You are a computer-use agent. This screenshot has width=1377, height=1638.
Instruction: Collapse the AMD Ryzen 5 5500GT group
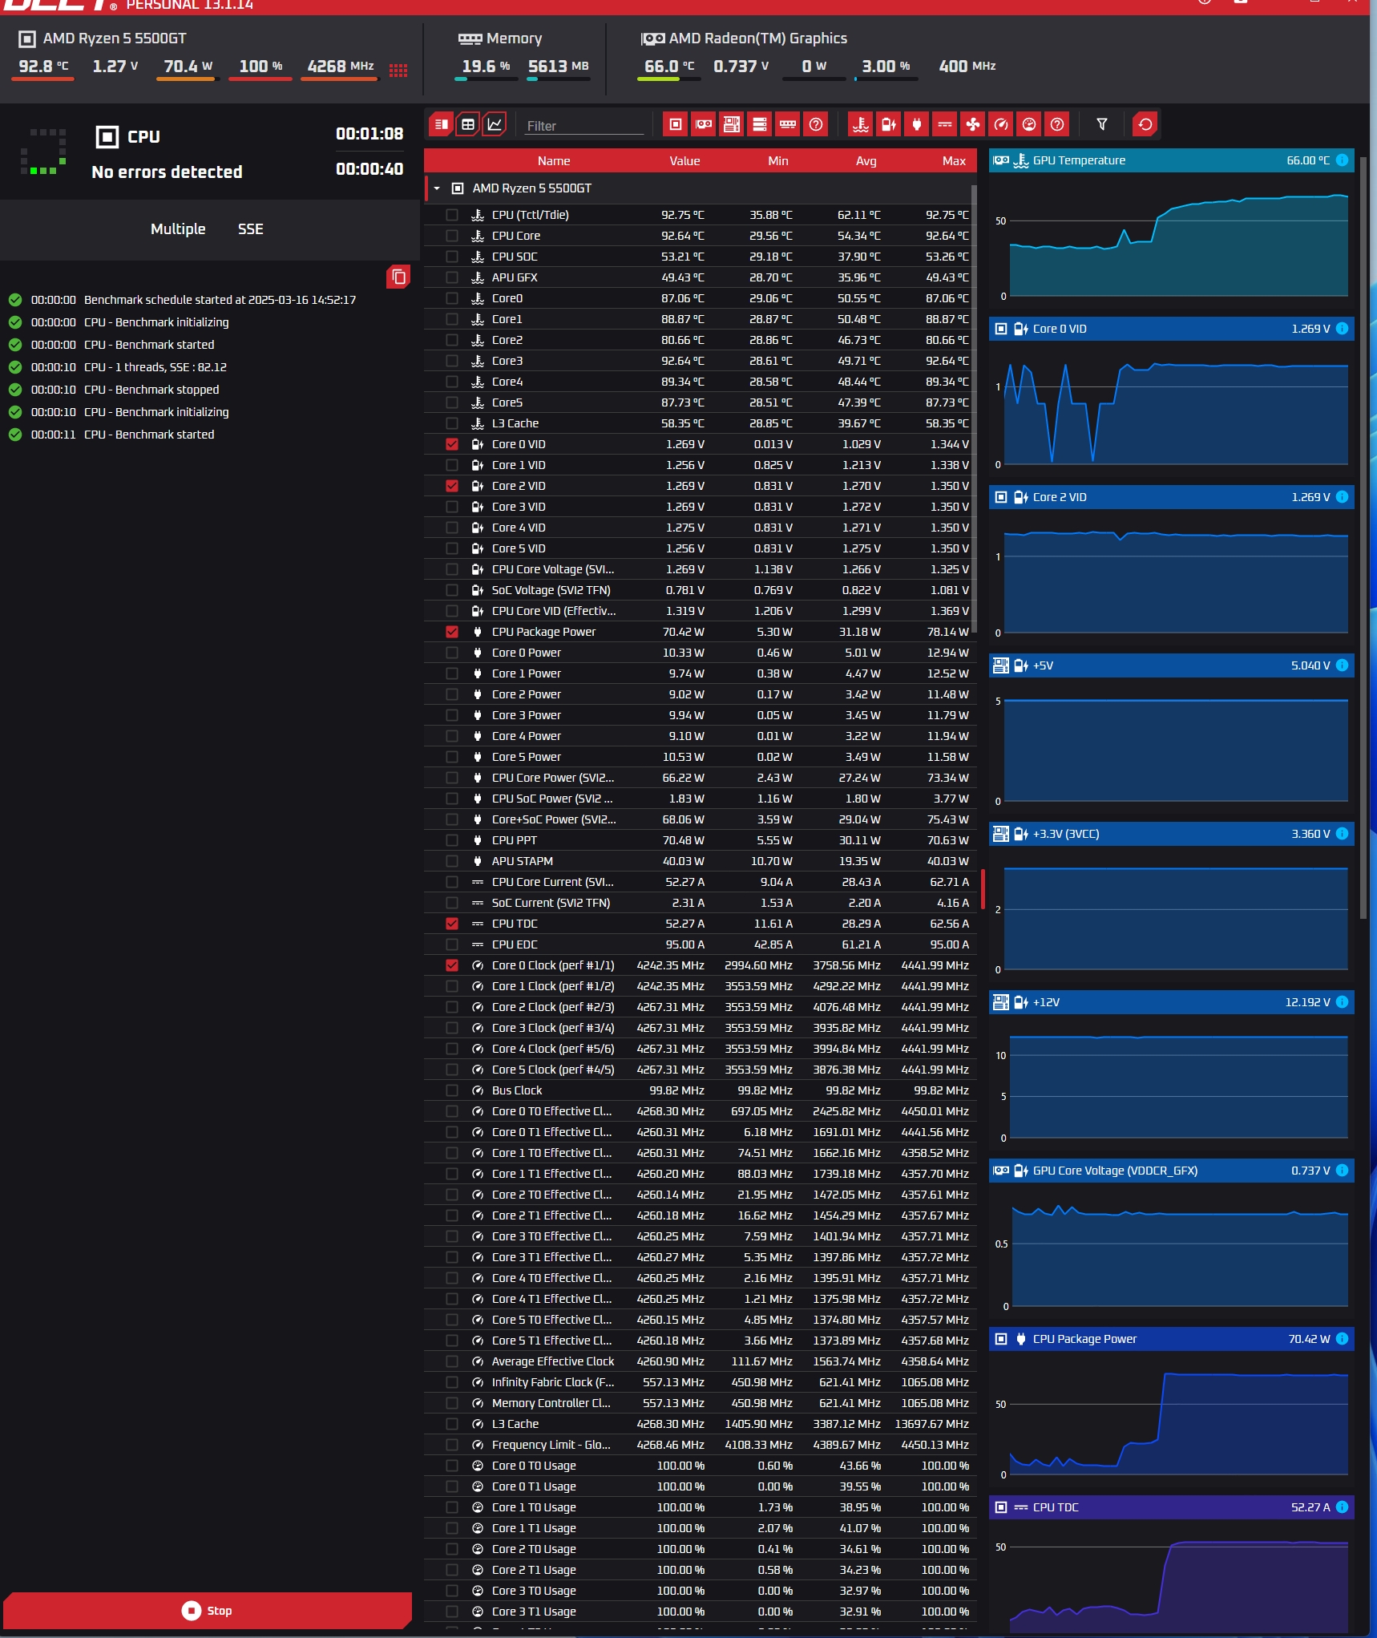pyautogui.click(x=437, y=188)
